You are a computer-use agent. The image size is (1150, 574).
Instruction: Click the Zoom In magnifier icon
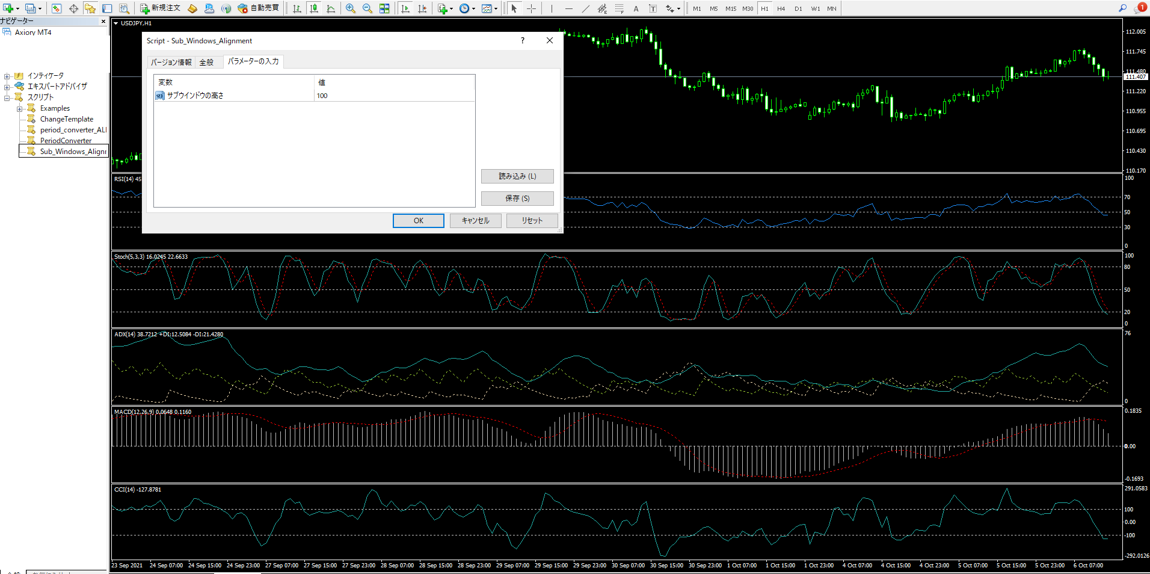click(350, 8)
